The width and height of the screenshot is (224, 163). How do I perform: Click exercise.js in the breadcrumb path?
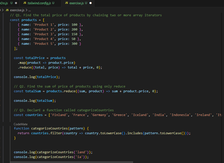click(x=17, y=10)
